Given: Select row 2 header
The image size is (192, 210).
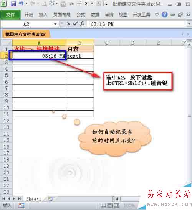Looking at the screenshot, I should (6, 56).
